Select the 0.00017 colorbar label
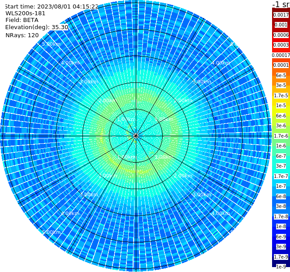This screenshot has width=290, height=272. [x=281, y=55]
